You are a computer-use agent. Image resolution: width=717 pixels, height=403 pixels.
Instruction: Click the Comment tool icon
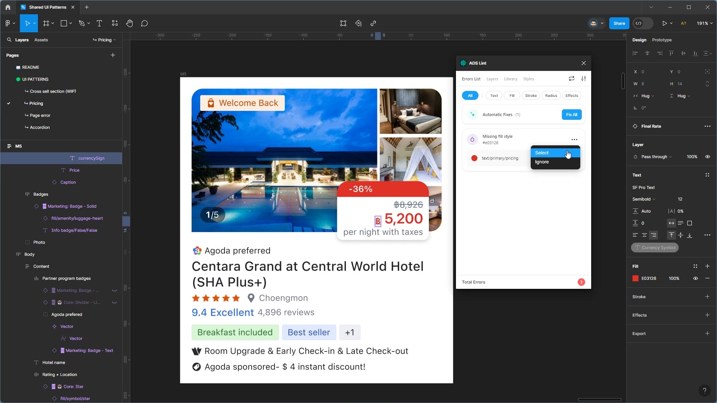coord(144,23)
